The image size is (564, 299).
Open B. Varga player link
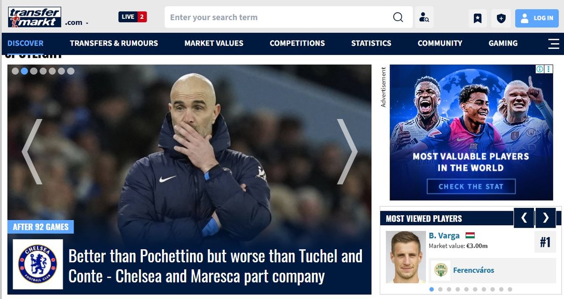(x=444, y=236)
